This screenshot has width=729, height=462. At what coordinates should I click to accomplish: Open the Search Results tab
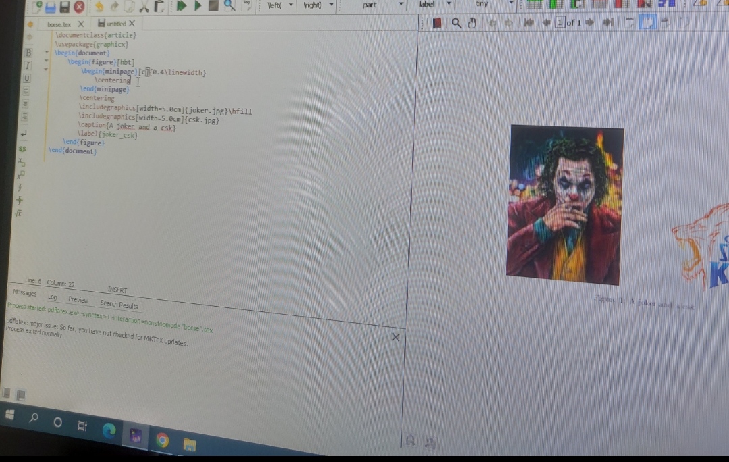119,305
